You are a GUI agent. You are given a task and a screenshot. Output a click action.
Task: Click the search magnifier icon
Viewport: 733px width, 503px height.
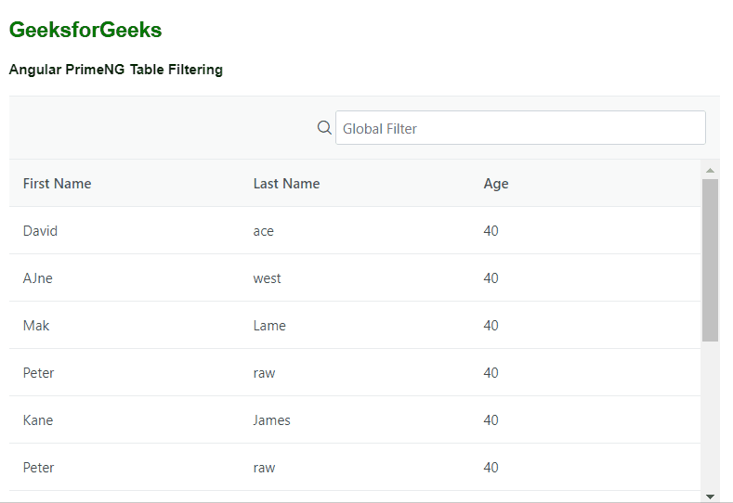coord(324,128)
